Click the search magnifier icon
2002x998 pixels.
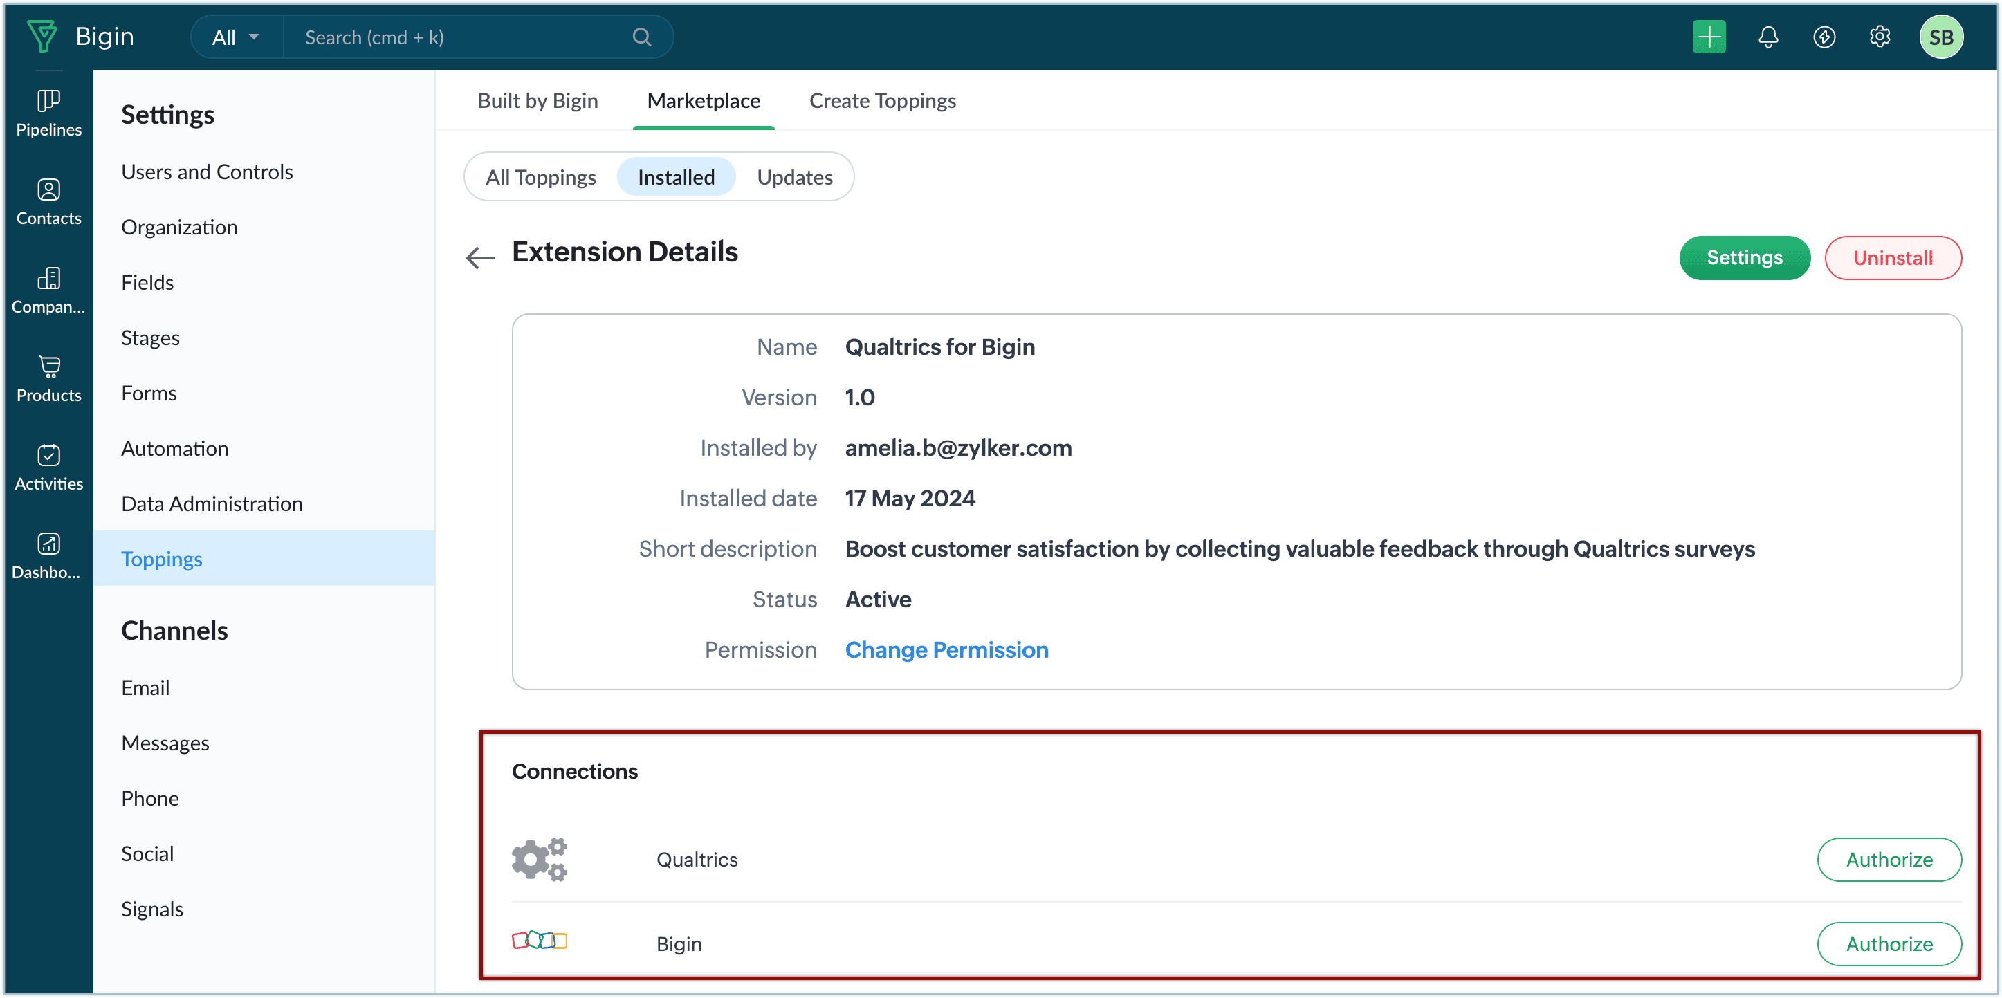tap(641, 37)
